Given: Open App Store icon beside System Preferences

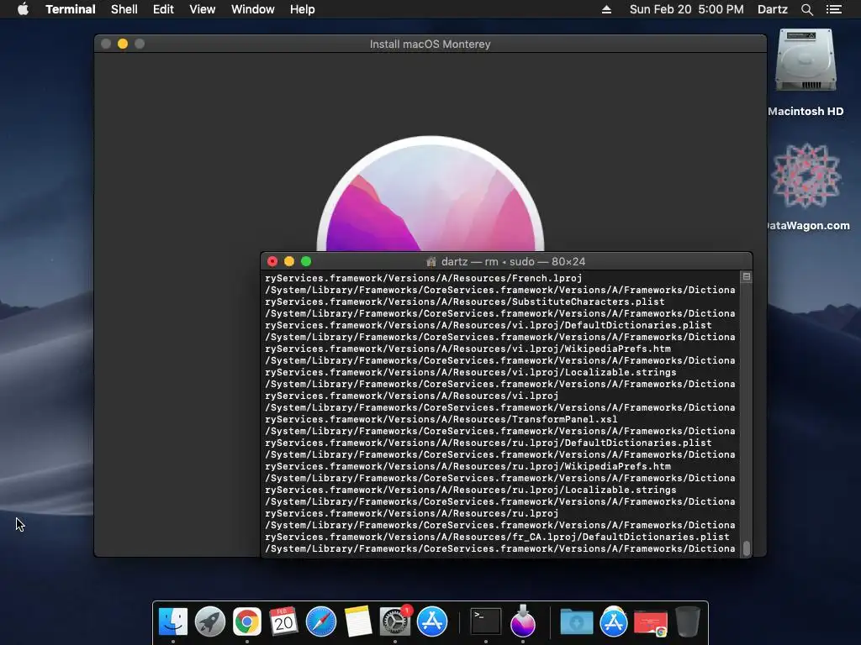Looking at the screenshot, I should 432,621.
